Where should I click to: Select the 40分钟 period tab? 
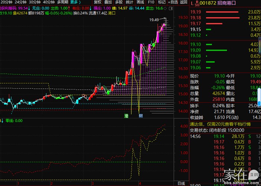[48, 2]
